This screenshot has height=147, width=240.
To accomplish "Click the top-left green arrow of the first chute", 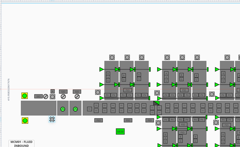I will pos(102,69).
